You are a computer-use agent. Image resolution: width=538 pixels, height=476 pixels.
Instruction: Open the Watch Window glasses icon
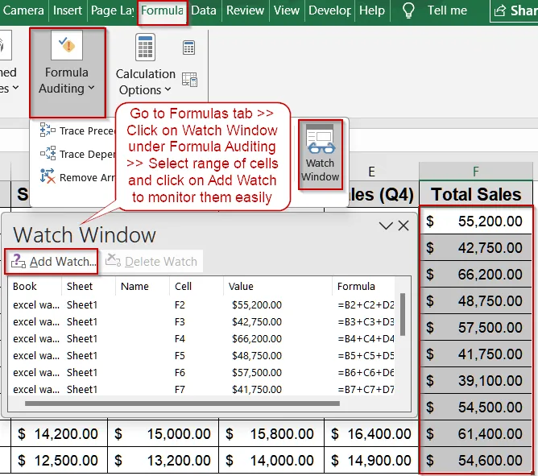[320, 140]
